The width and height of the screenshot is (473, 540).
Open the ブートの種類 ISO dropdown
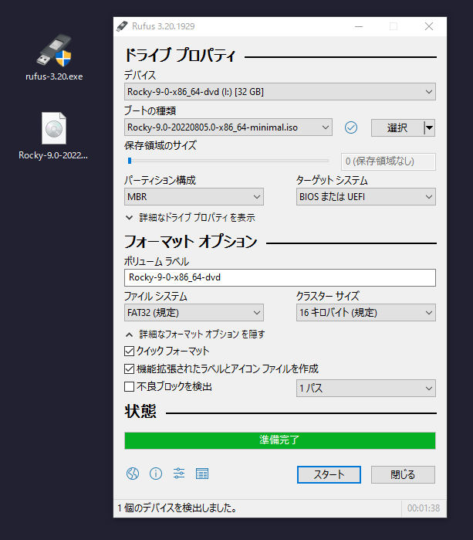coord(228,127)
